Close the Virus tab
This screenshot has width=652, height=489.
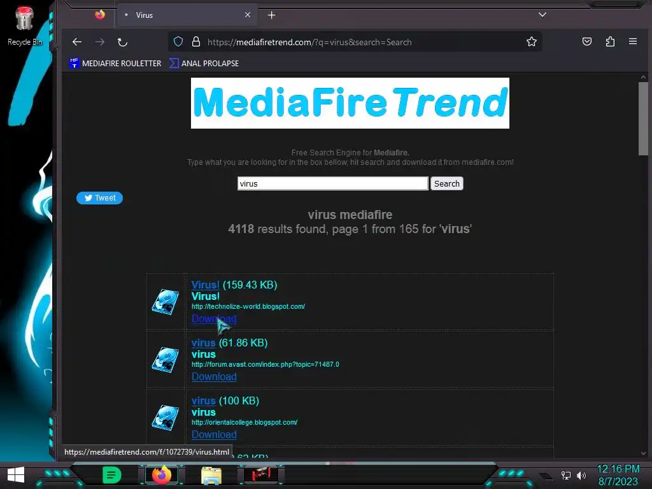248,15
